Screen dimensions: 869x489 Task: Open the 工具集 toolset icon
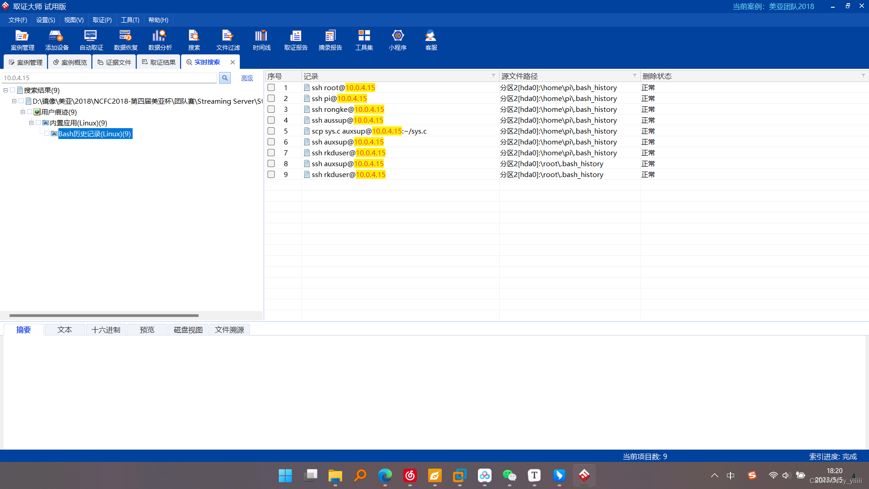point(364,40)
